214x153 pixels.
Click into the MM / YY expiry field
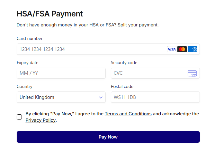pyautogui.click(x=61, y=73)
